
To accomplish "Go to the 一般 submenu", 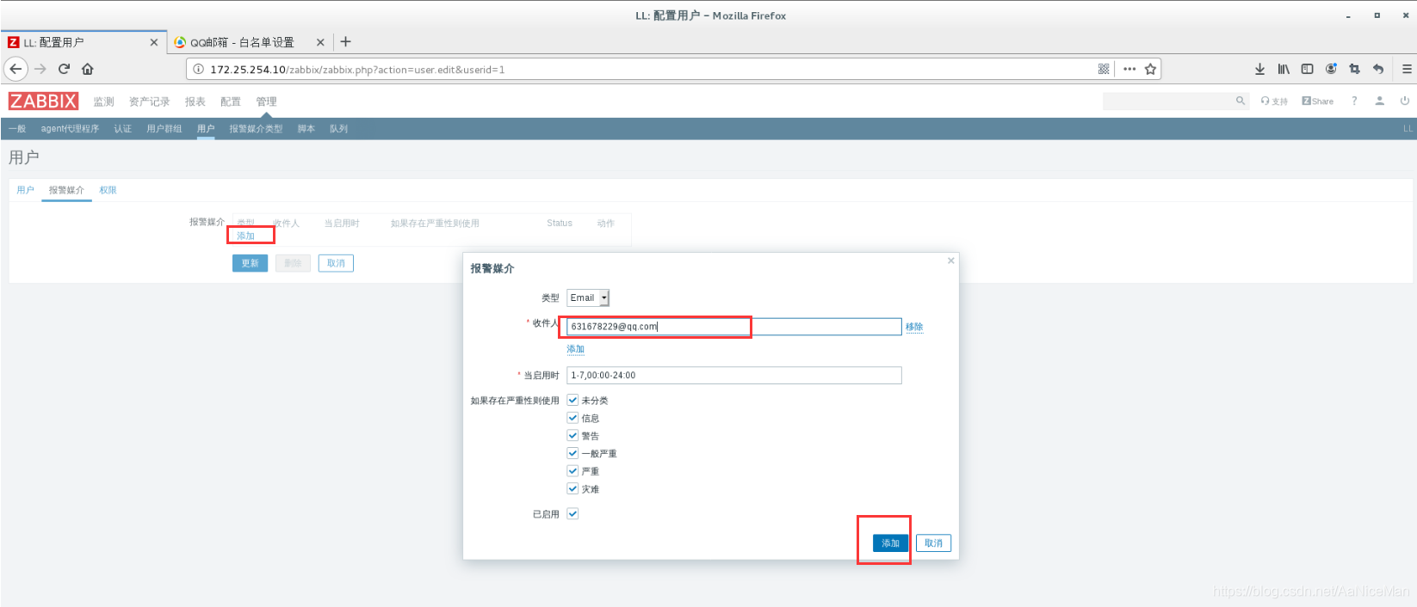I will click(x=17, y=129).
